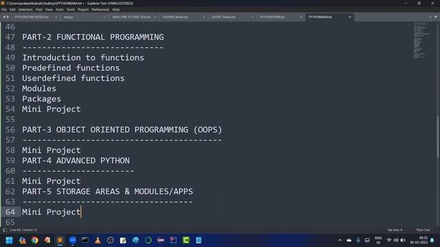Open the black terminal window taskbar icon
This screenshot has height=247, width=440.
85,240
